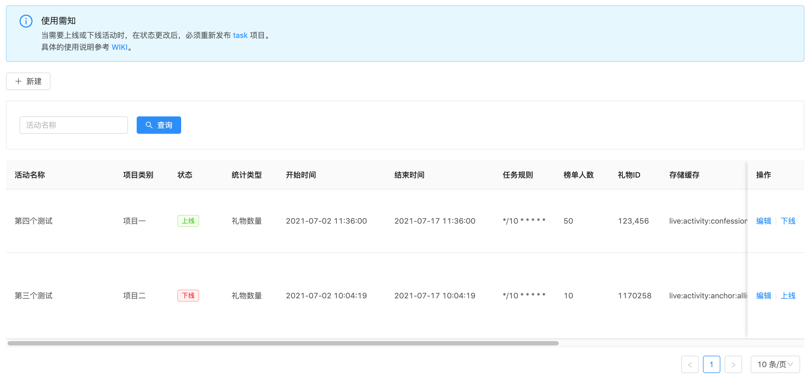Click 礼物数量 in 第四个测试 row
This screenshot has width=812, height=379.
coord(247,221)
